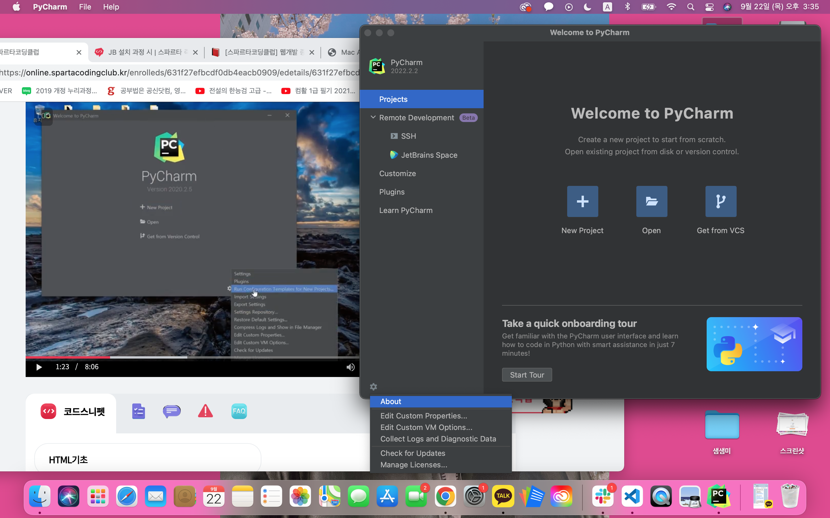Viewport: 830px width, 518px height.
Task: Open Control Center in the menu bar
Action: (709, 7)
